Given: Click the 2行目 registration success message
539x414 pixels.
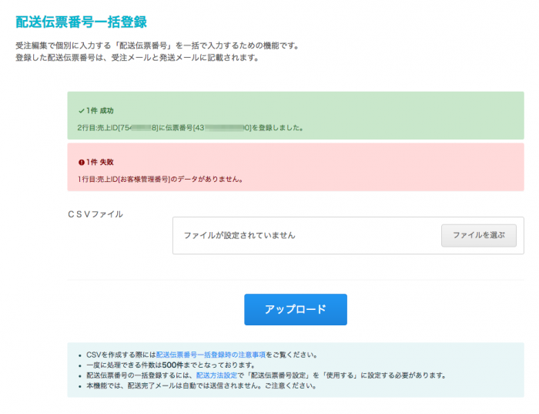Looking at the screenshot, I should coord(190,128).
